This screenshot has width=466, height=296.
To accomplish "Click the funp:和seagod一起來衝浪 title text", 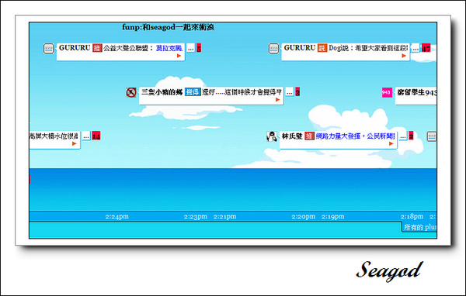I will 169,27.
